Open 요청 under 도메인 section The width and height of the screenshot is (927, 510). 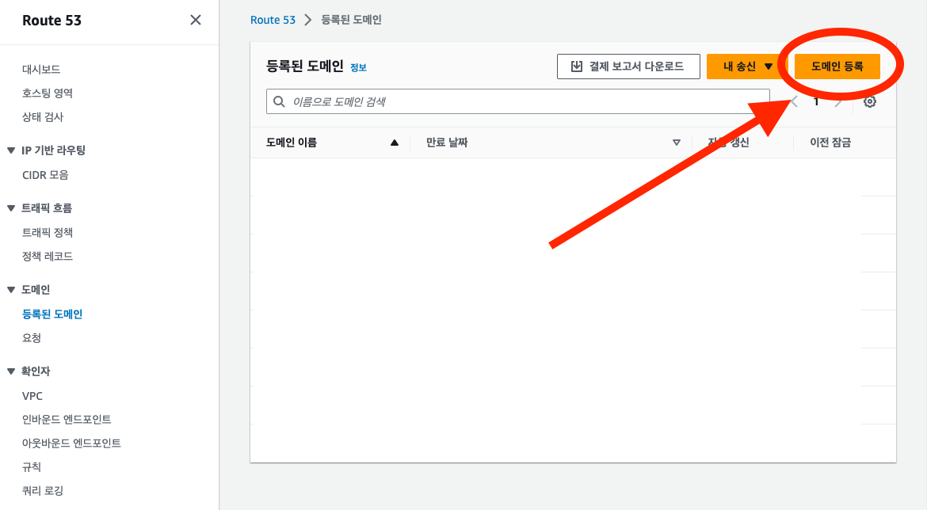(32, 337)
